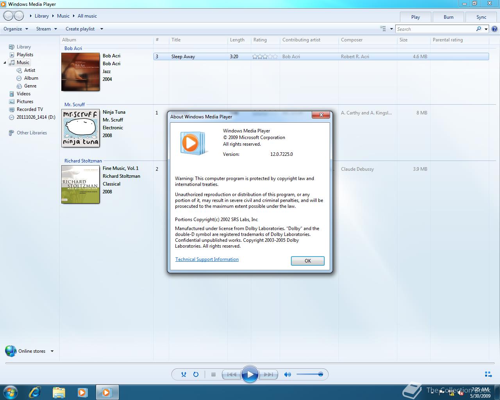Close the About Windows Media Player dialog
Image resolution: width=500 pixels, height=400 pixels.
(x=321, y=115)
